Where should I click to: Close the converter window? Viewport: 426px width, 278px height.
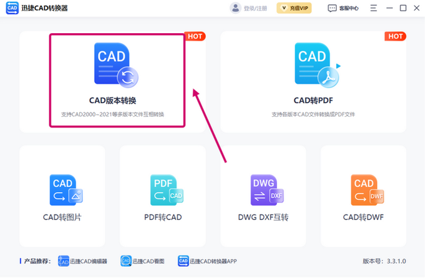tap(417, 8)
